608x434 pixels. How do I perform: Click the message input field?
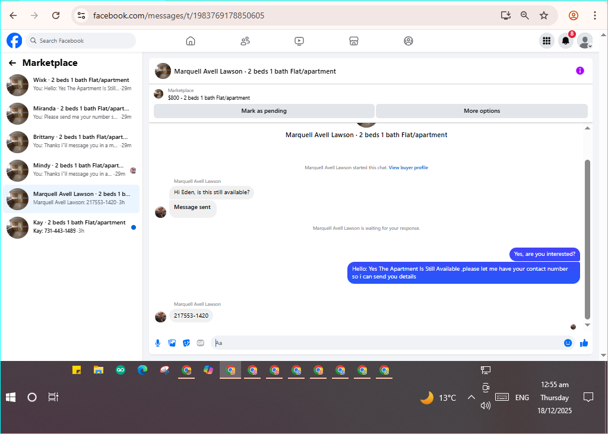point(388,343)
